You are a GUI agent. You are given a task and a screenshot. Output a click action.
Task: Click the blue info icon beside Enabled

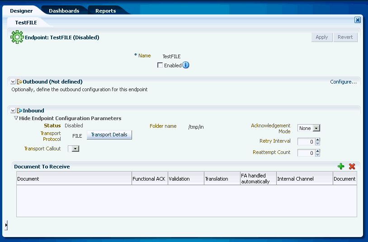[x=186, y=65]
